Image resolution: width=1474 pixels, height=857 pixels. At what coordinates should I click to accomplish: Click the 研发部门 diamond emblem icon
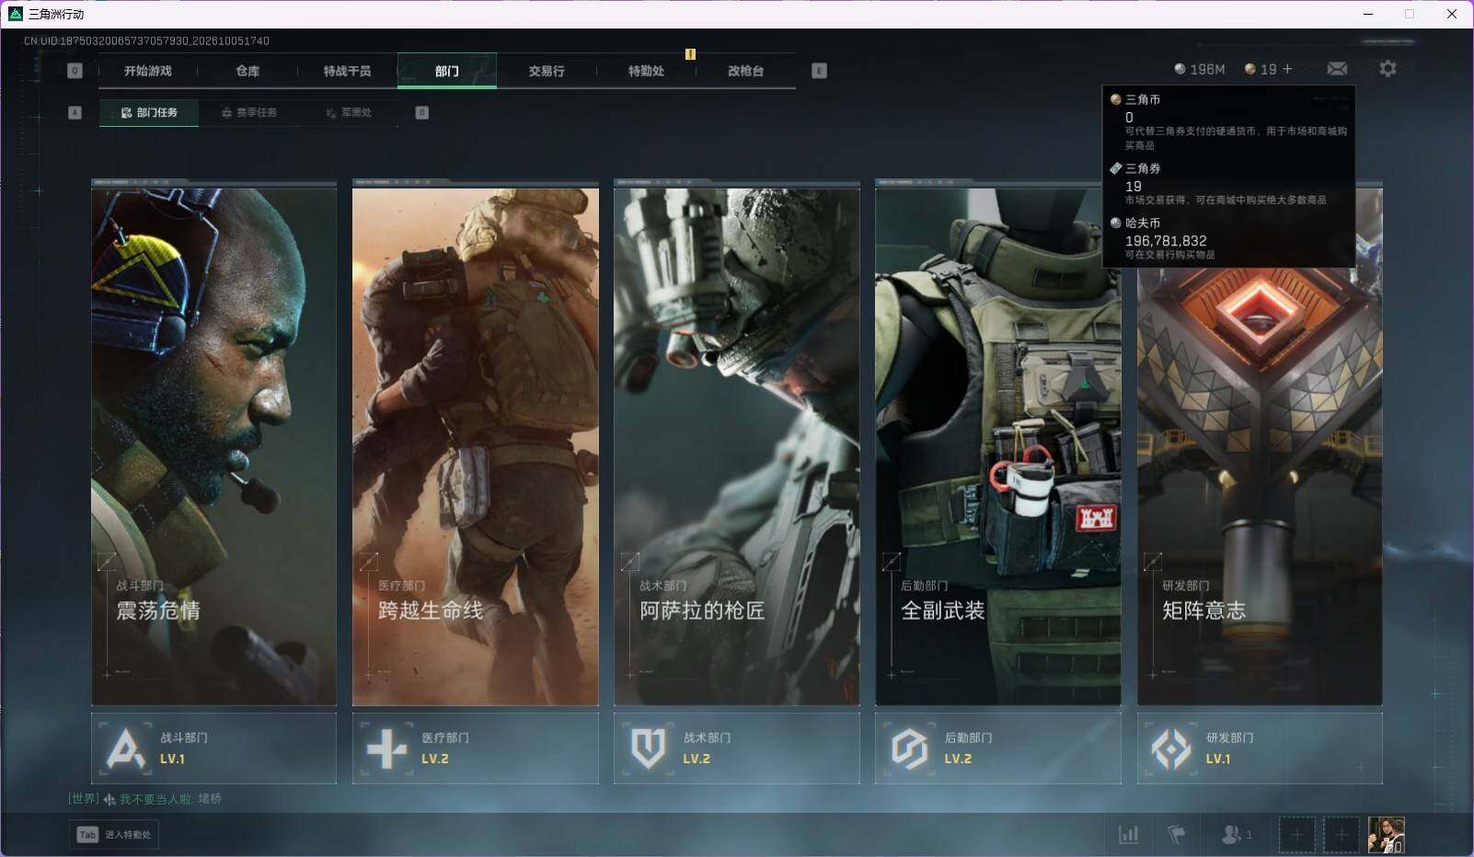pyautogui.click(x=1171, y=748)
